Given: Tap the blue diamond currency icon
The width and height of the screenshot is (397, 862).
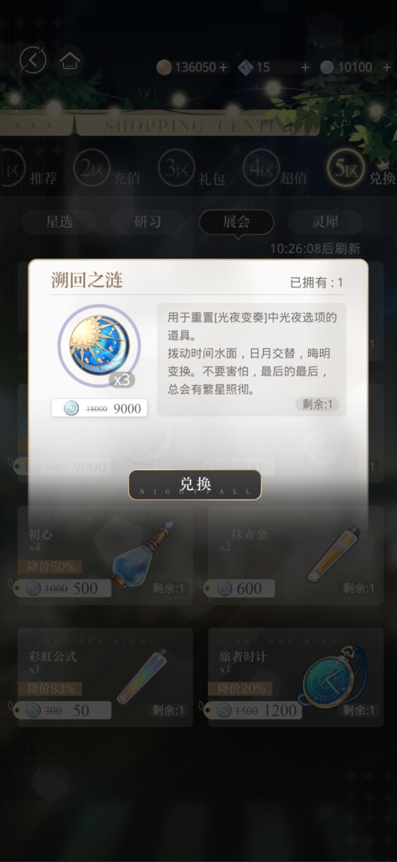Looking at the screenshot, I should (246, 67).
